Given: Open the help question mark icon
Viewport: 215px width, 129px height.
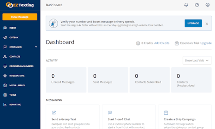Looking at the screenshot, I should (x=197, y=5).
